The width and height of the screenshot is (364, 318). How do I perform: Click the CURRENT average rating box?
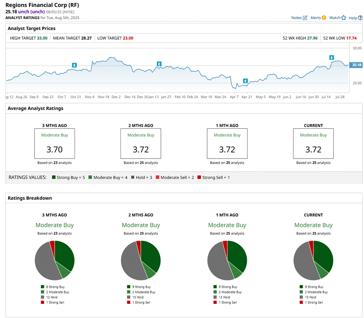pos(313,143)
